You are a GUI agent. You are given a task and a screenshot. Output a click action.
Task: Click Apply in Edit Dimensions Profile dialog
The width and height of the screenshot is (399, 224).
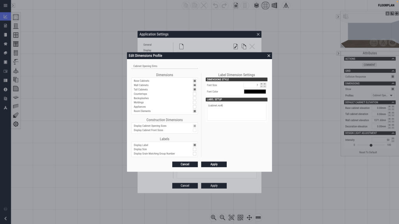click(214, 164)
